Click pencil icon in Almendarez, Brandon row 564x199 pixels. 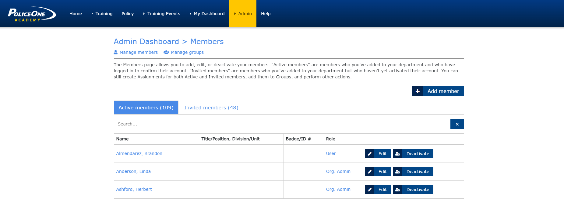(370, 154)
